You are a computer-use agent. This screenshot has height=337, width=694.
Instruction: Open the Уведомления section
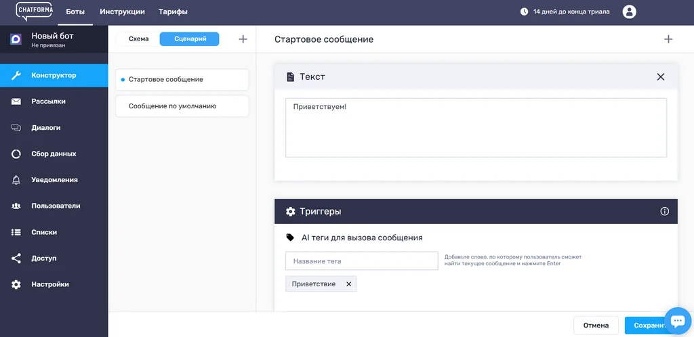point(54,180)
